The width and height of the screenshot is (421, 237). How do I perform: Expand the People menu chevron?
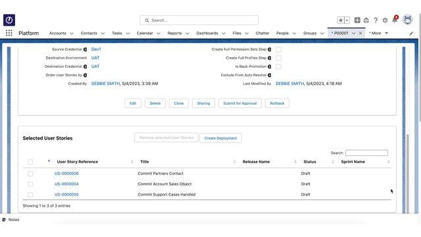tap(294, 34)
